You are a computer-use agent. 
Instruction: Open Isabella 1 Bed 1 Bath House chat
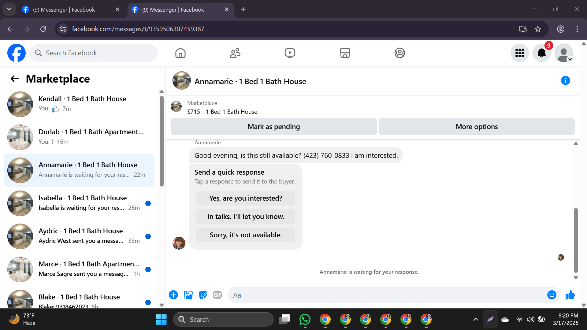pos(79,203)
